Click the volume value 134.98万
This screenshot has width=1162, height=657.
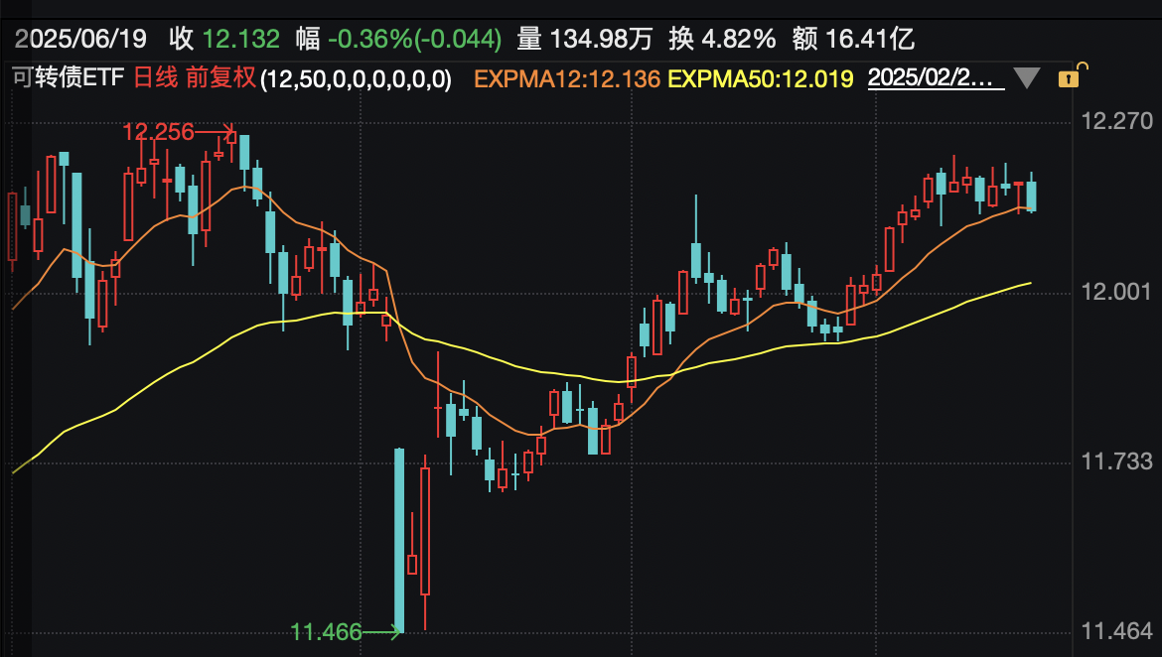pos(600,39)
